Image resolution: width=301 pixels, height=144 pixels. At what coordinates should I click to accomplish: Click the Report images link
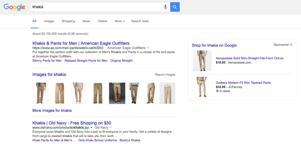[x=165, y=75]
